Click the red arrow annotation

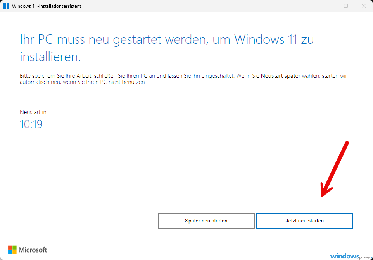tap(335, 169)
